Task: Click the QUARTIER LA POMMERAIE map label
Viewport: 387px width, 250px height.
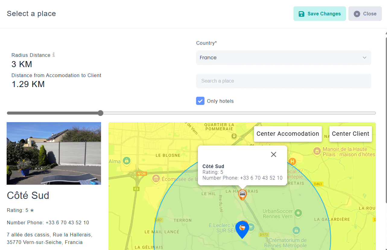Action: 219,127
